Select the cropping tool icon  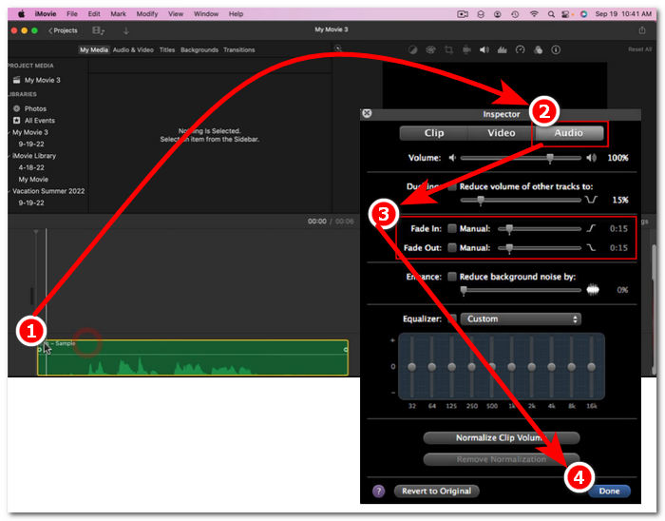coord(448,50)
